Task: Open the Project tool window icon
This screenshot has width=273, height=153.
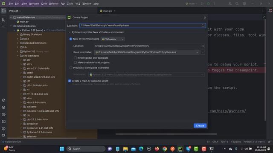Action: pos(3,11)
